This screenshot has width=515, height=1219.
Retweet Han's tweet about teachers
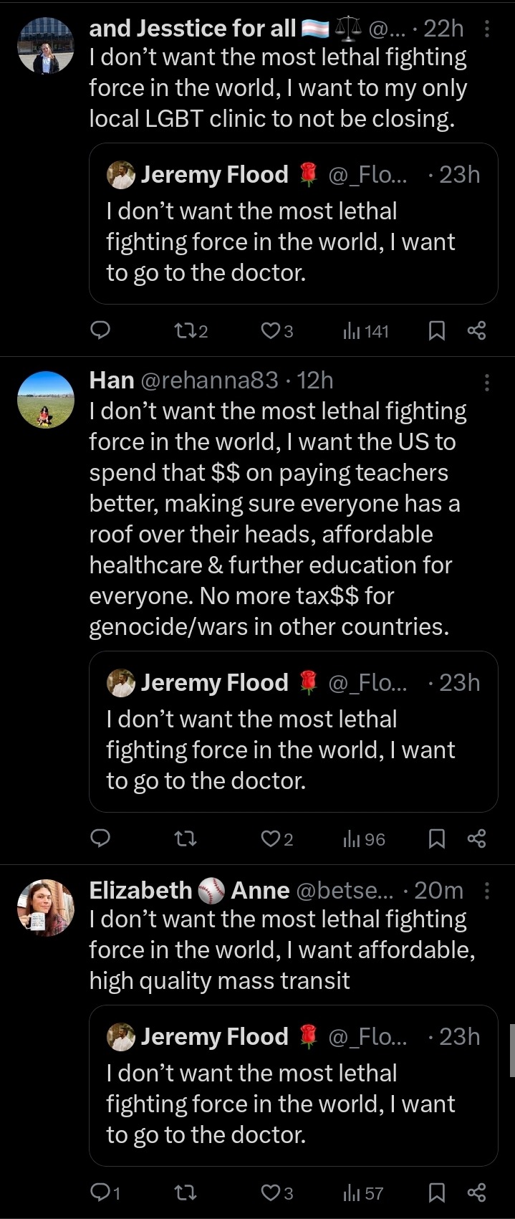[x=186, y=838]
